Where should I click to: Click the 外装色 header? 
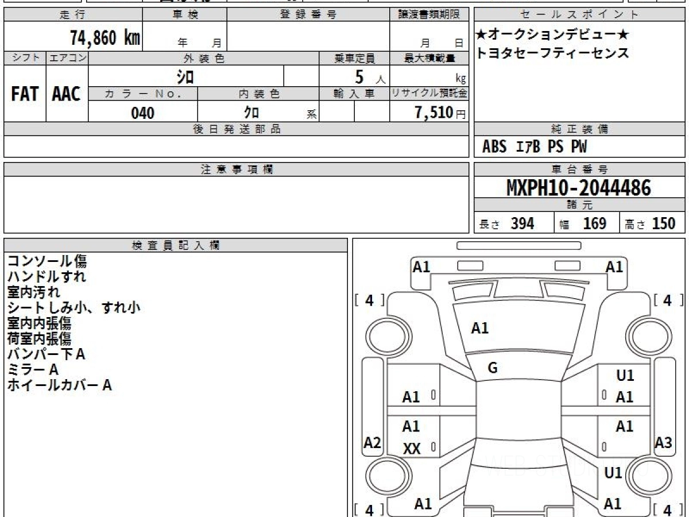coord(204,58)
